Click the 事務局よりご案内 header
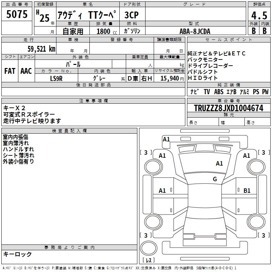This screenshot has height=272, width=272. click(69, 248)
